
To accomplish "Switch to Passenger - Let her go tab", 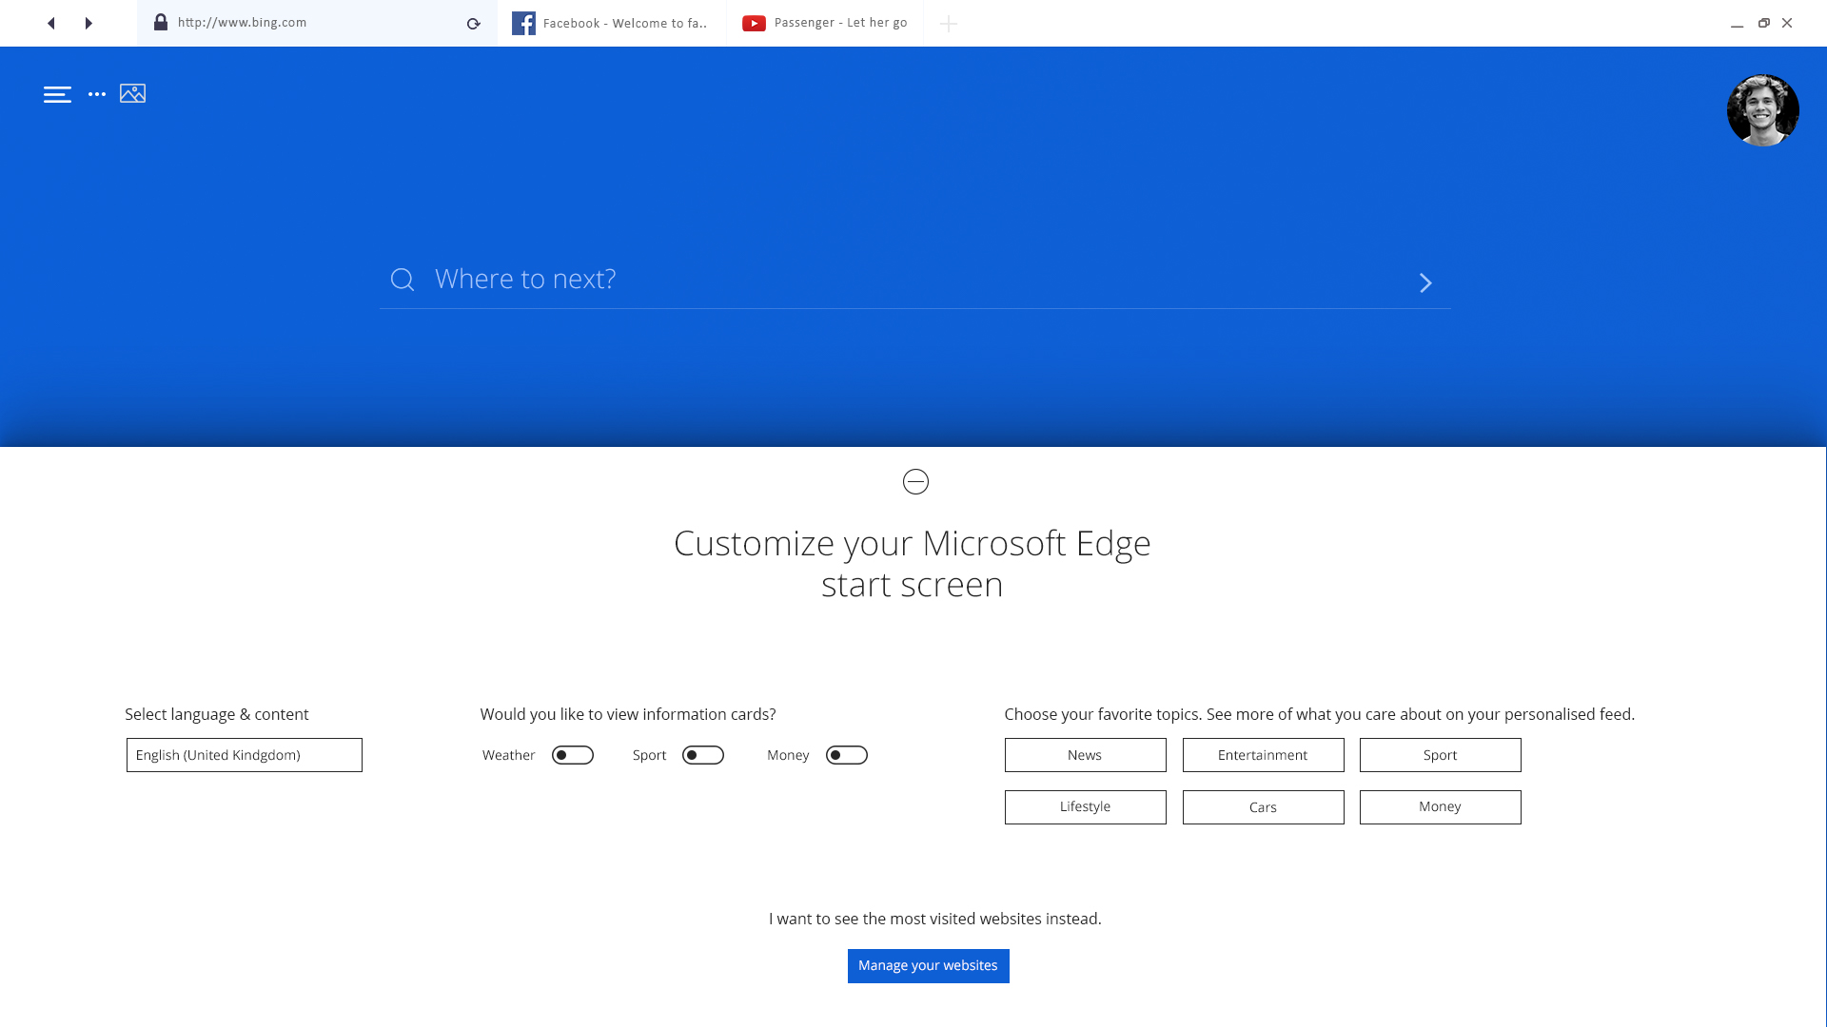I will click(825, 23).
